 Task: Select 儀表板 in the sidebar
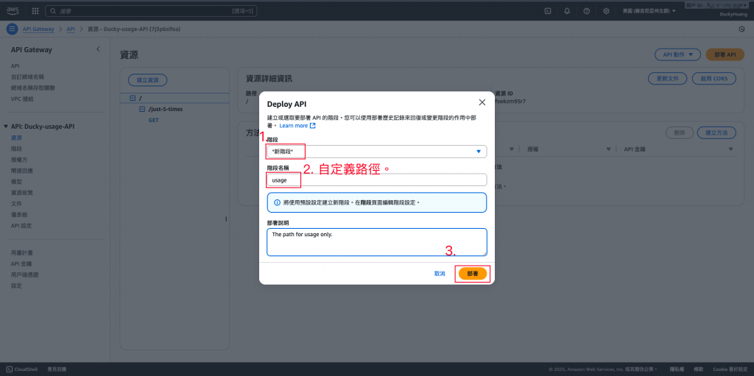click(x=19, y=214)
